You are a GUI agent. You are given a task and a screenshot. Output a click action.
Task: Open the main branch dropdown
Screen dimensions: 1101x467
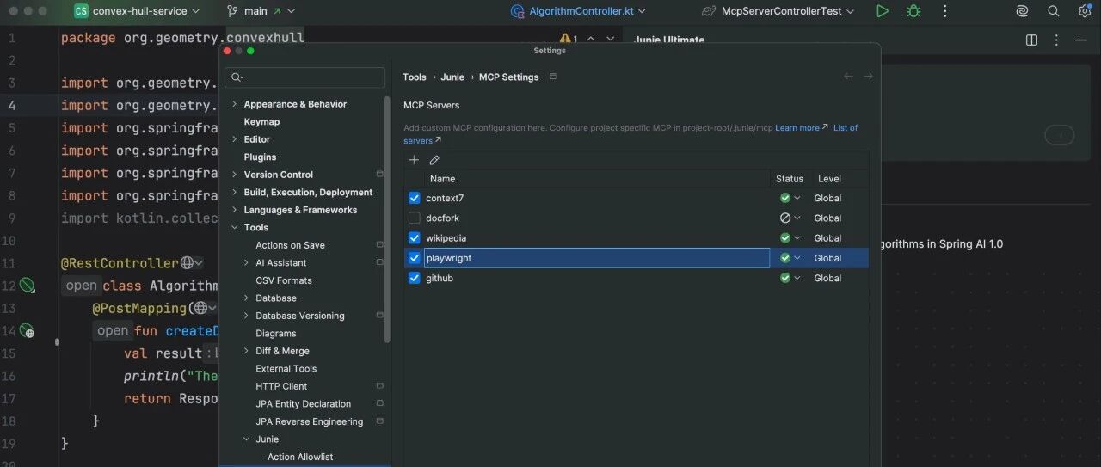pyautogui.click(x=261, y=11)
